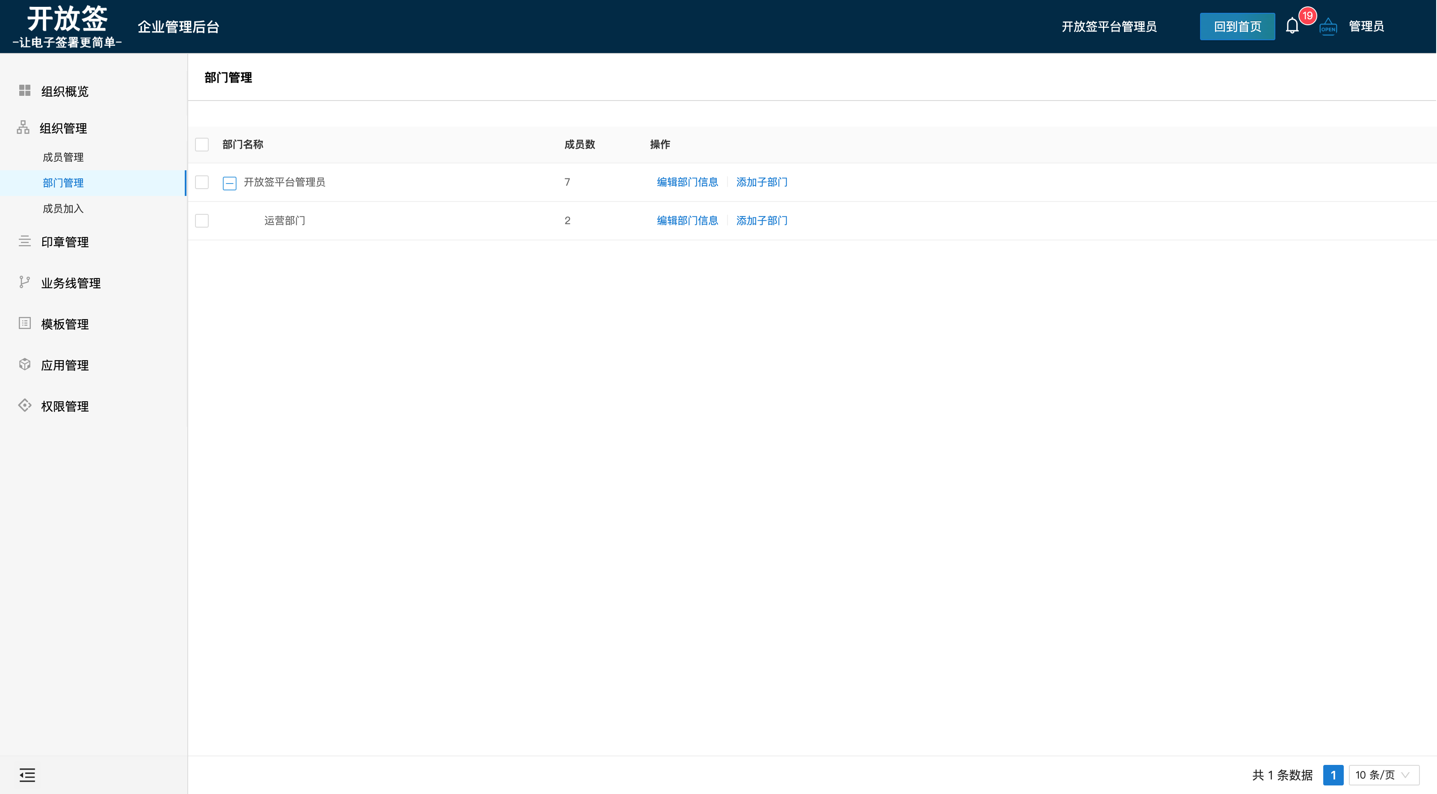
Task: Open the 权限管理 menu
Action: 65,406
